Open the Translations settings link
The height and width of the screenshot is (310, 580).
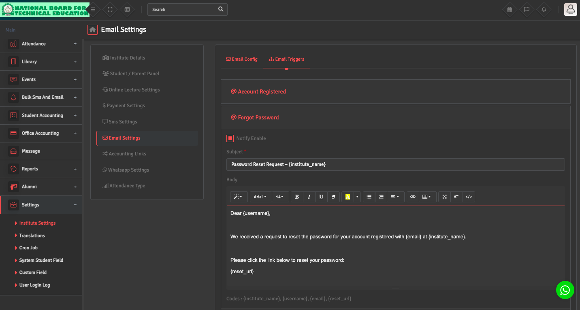coord(32,236)
